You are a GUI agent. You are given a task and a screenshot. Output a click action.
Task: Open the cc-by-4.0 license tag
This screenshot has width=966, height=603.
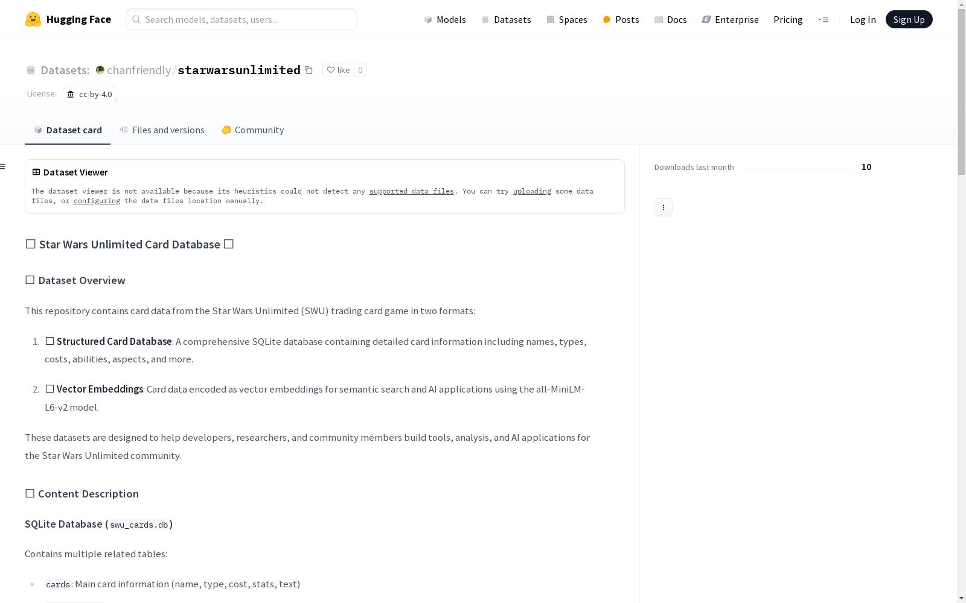(x=90, y=94)
